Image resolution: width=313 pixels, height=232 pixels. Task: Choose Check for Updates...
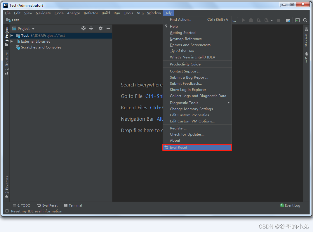point(197,134)
